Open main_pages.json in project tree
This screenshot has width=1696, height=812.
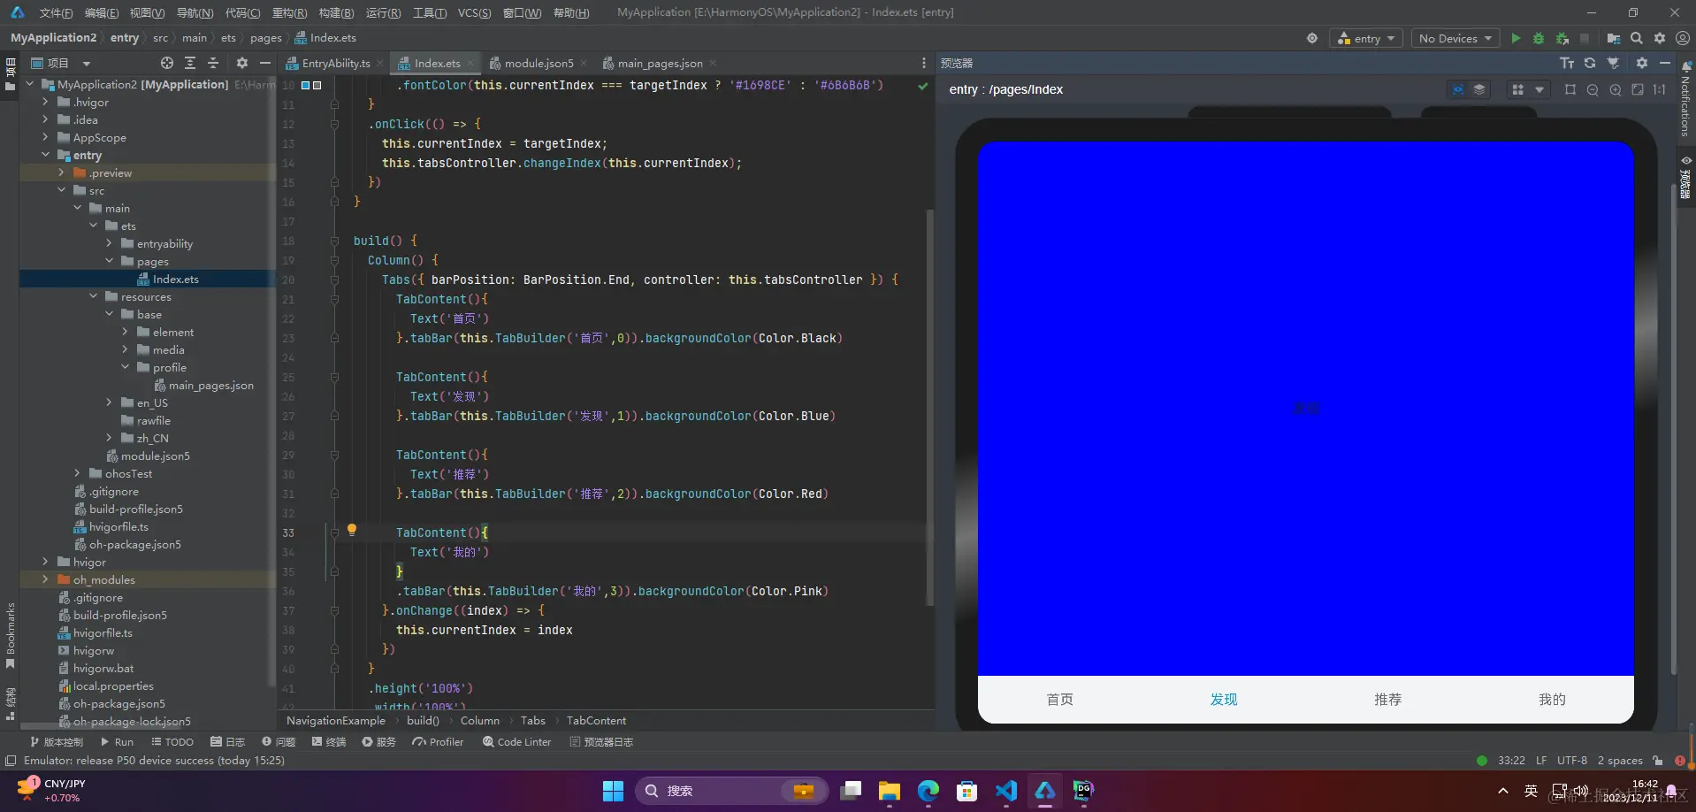click(210, 385)
